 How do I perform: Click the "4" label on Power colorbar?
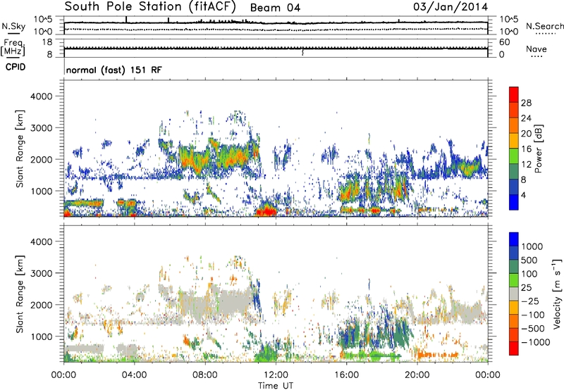point(523,195)
